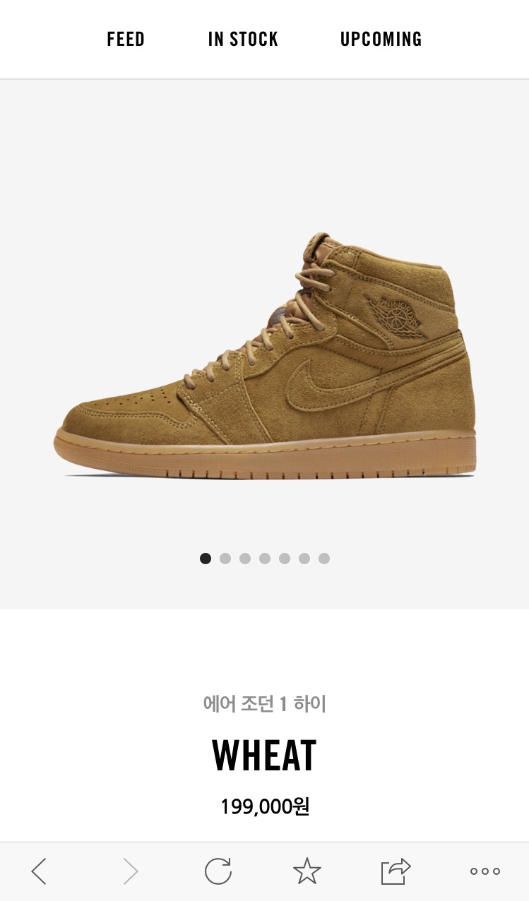Open the three-dot more menu
This screenshot has width=529, height=901.
(485, 871)
